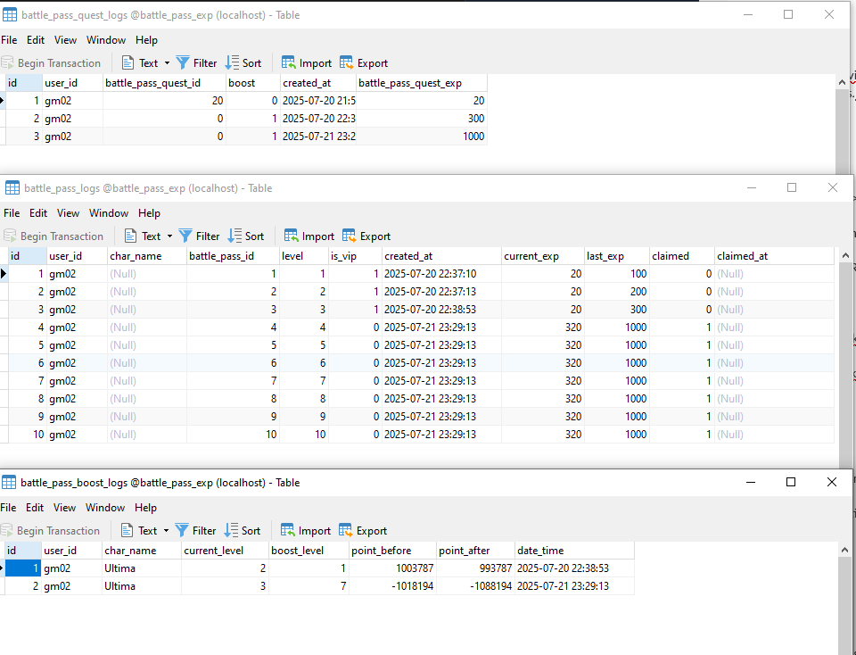Click scroll-up arrow in battle_pass_logs scrollbar
Screen dimensions: 856x655
(x=845, y=255)
